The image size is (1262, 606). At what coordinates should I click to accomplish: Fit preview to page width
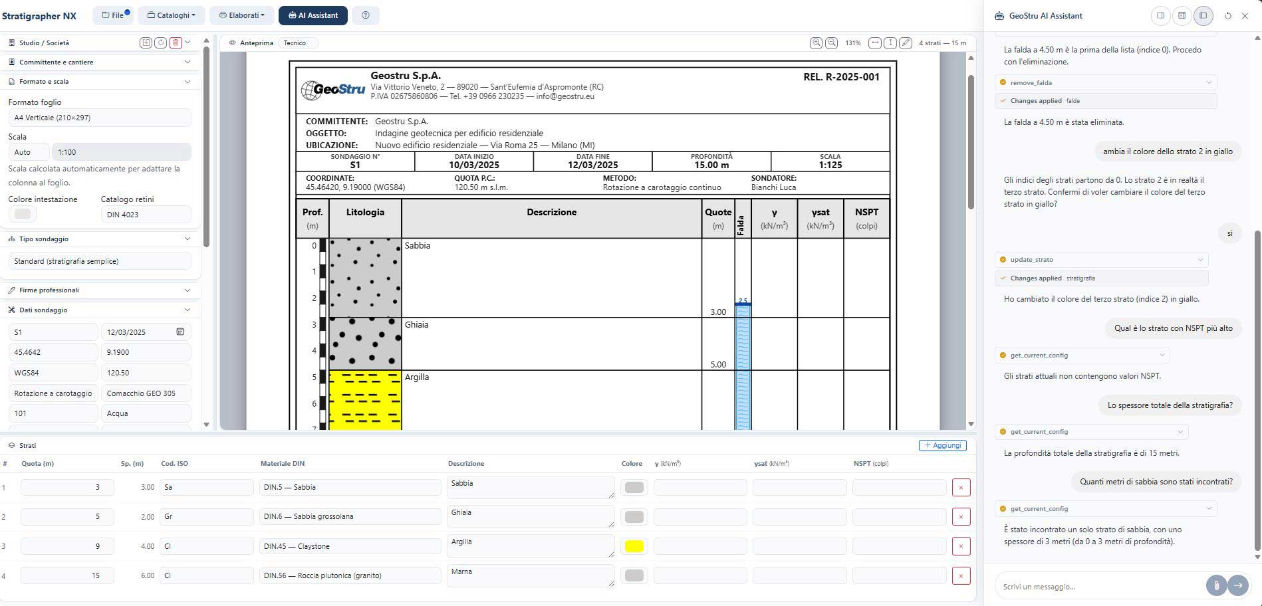[x=875, y=43]
